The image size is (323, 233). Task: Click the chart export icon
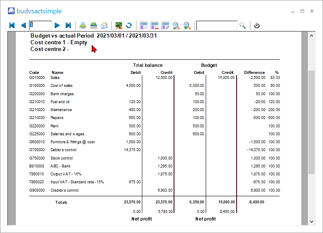click(119, 25)
